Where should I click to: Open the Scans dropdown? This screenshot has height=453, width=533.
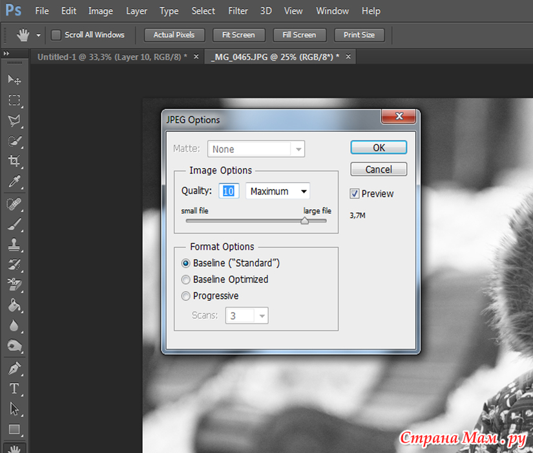pos(246,315)
